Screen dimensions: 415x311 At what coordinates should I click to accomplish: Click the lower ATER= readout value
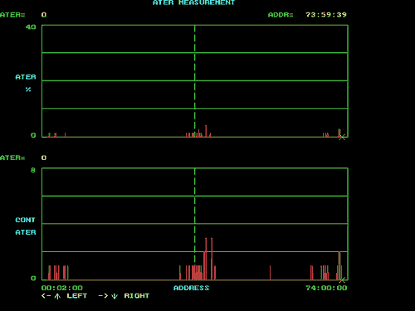[44, 158]
